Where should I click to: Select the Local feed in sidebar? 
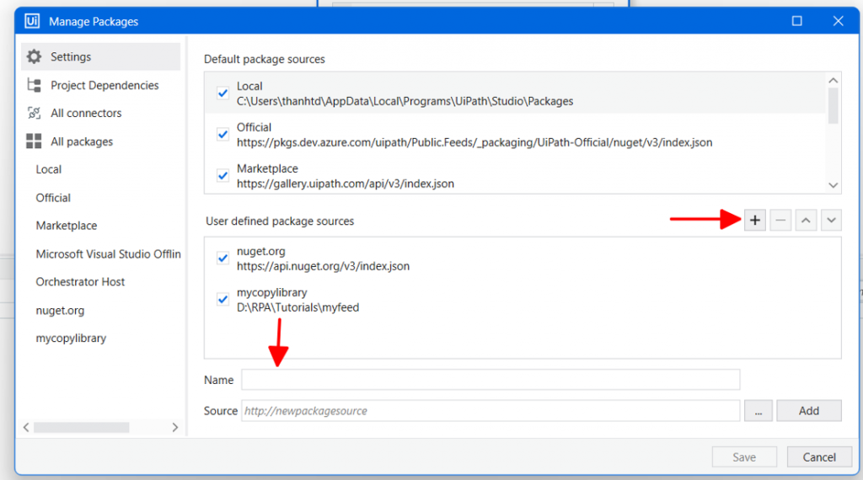(x=48, y=169)
